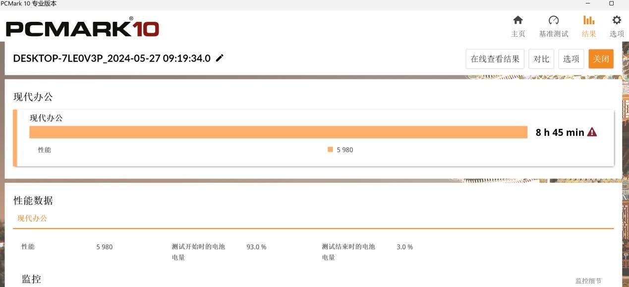629x287 pixels.
Task: Open options via the gear icon
Action: pos(617,20)
